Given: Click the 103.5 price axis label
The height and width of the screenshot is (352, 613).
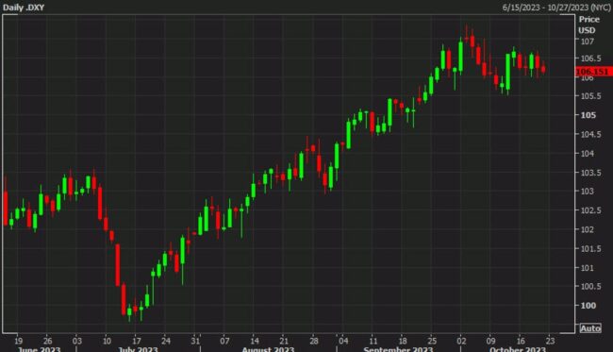Looking at the screenshot, I should (590, 173).
